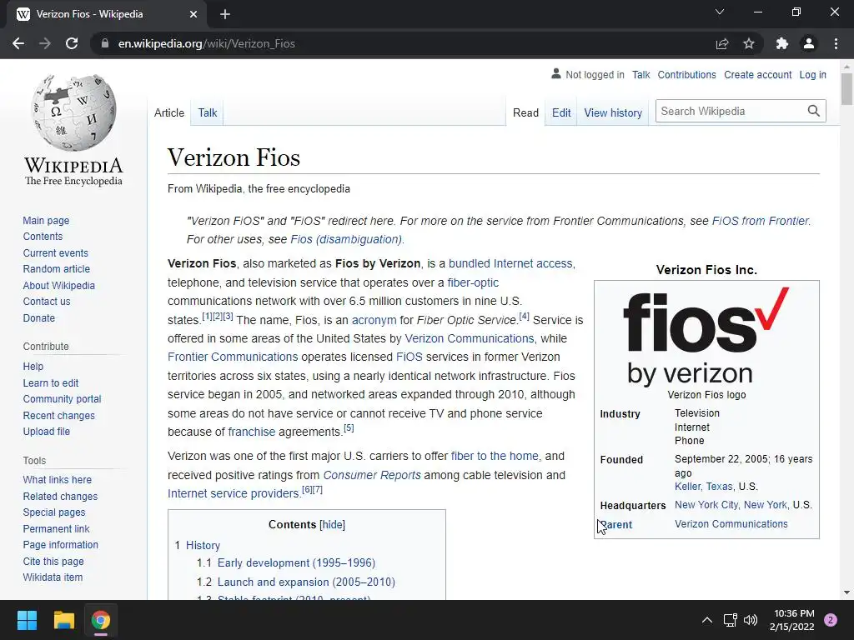Open the Parent infobox label link
This screenshot has height=640, width=854.
coord(616,525)
